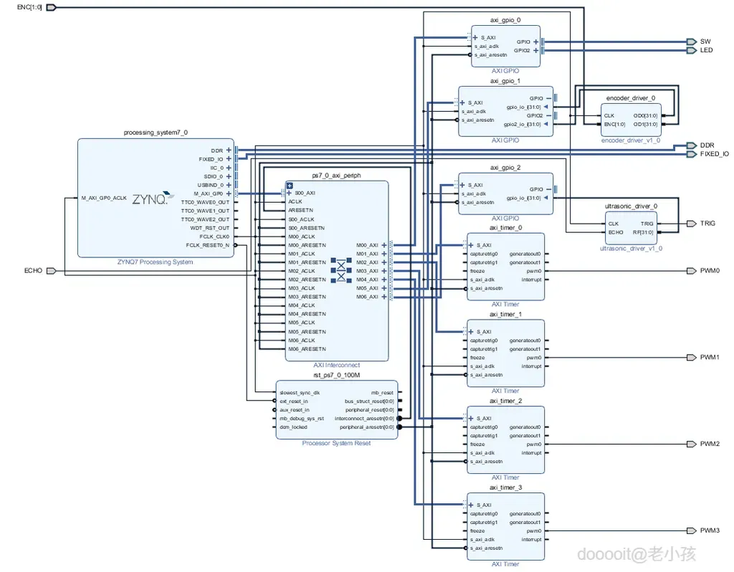Expand the DDR interface on processing_system7_0
The width and height of the screenshot is (734, 572).
(229, 151)
